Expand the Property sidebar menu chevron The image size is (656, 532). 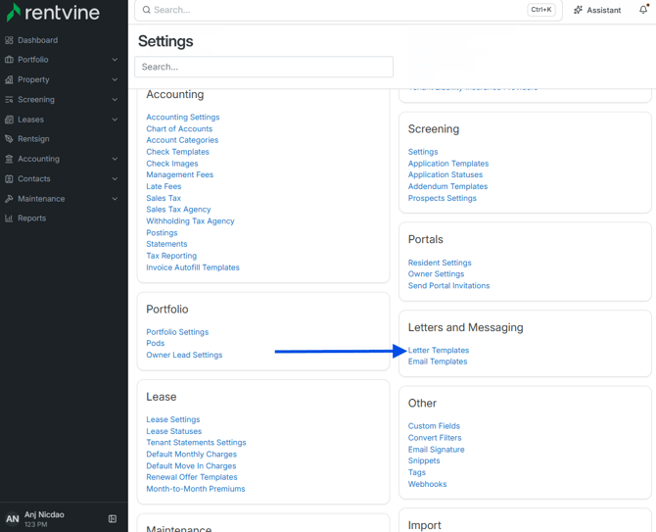115,79
